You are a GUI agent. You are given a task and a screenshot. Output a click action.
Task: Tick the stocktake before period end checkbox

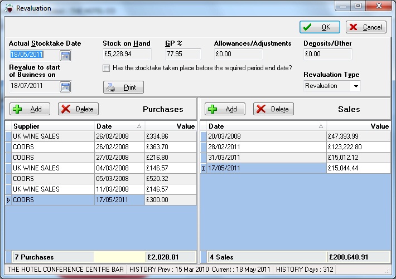[106, 68]
